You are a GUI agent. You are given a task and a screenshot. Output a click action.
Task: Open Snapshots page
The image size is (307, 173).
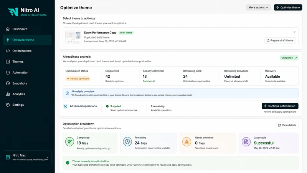coord(27,83)
